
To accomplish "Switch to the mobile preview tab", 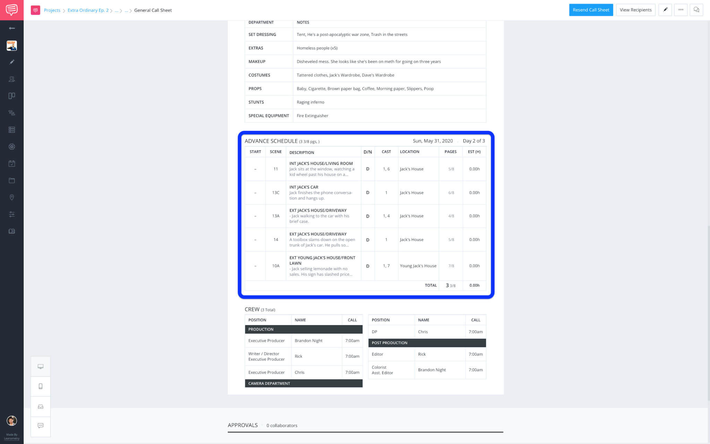I will click(40, 386).
